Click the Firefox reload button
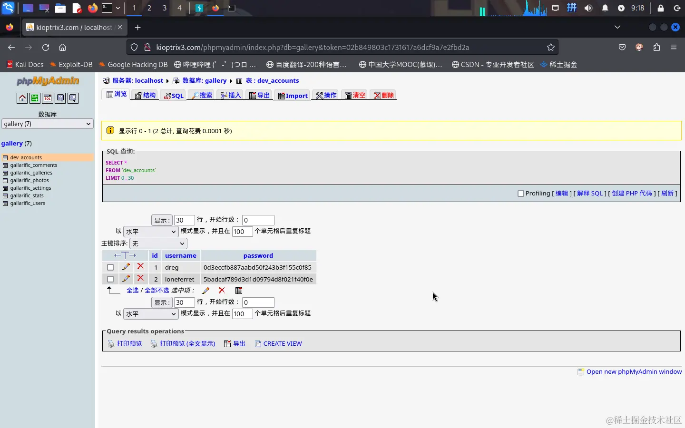 46,47
